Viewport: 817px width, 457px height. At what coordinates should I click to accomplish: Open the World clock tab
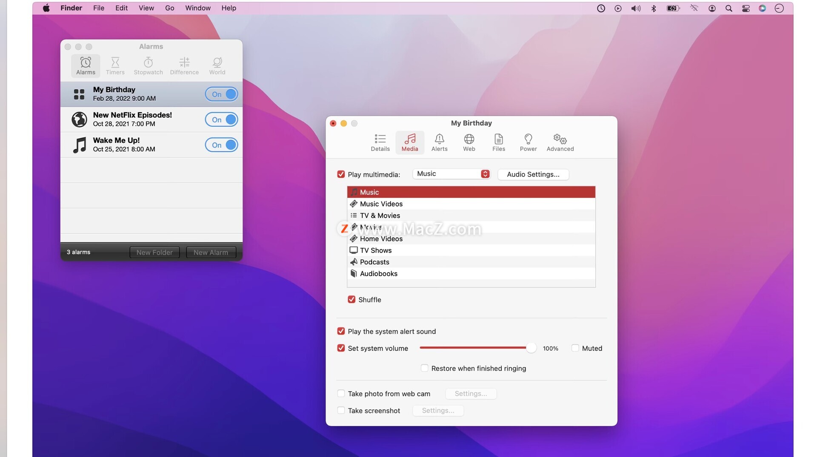pyautogui.click(x=217, y=66)
